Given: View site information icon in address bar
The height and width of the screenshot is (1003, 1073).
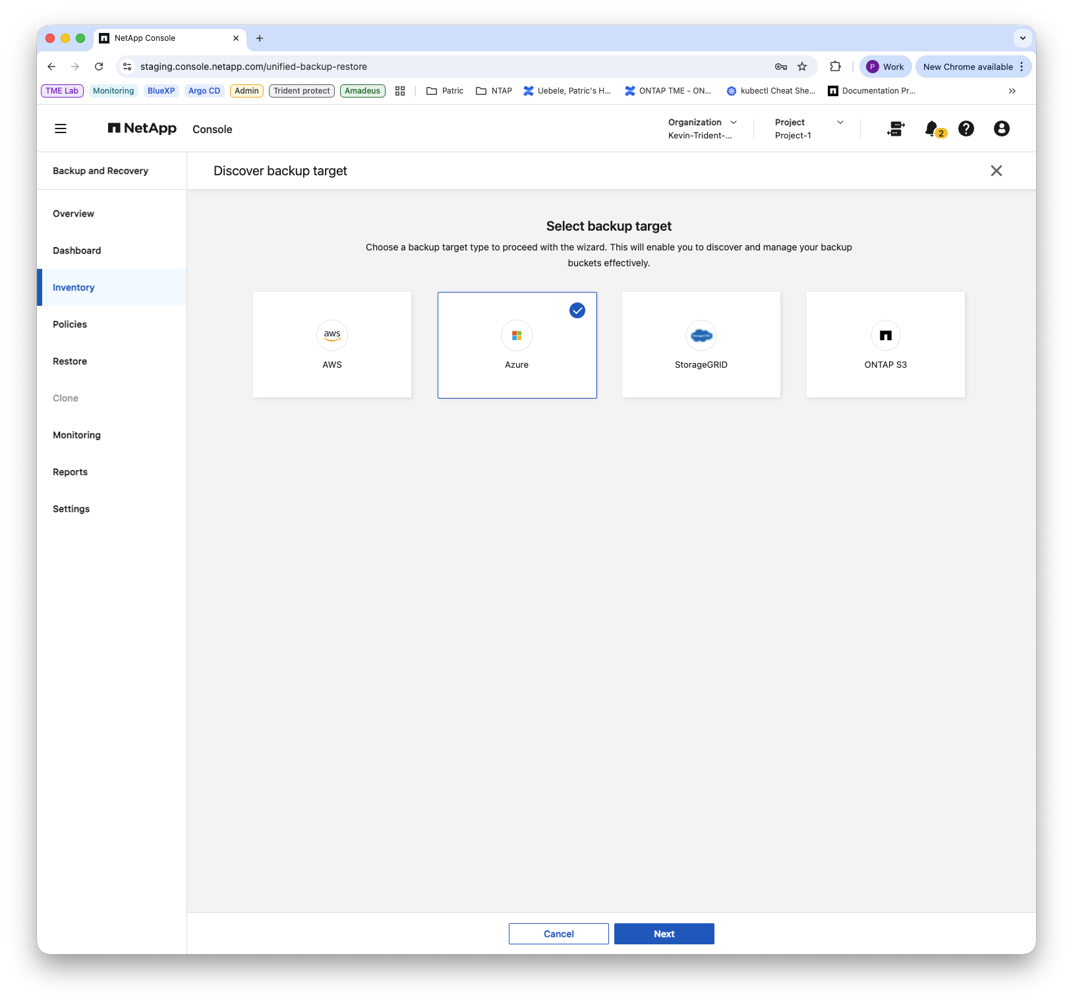Looking at the screenshot, I should [128, 67].
